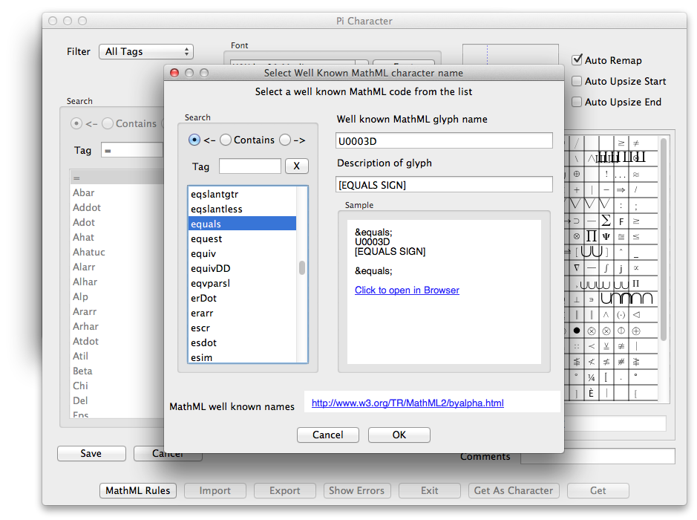Choose the filled black circle glyph
The height and width of the screenshot is (520, 697).
(577, 331)
